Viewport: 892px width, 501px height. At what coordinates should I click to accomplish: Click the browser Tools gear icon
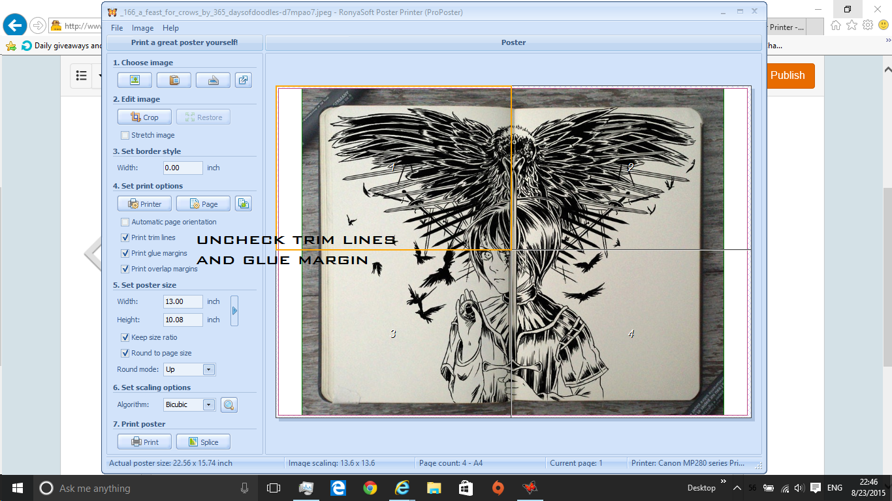point(868,25)
